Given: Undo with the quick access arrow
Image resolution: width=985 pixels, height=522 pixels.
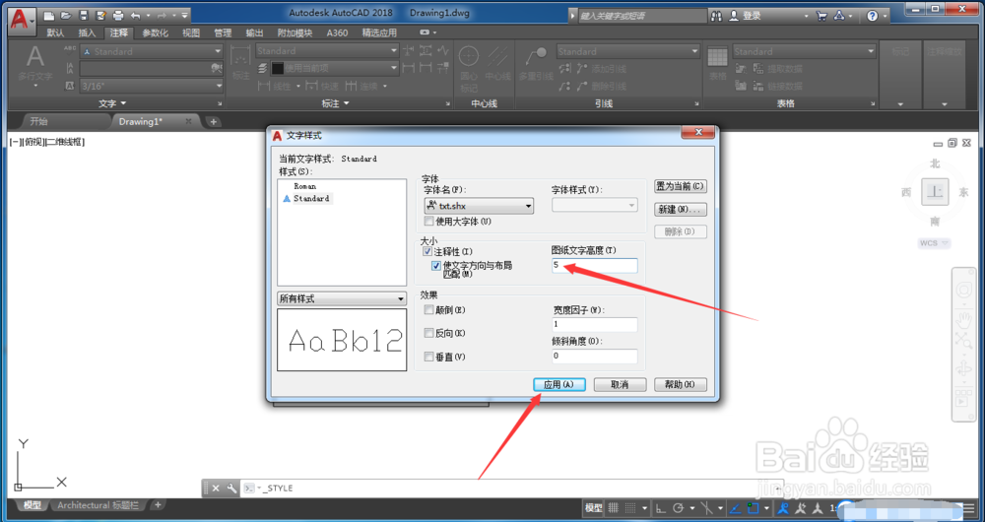Looking at the screenshot, I should (134, 15).
